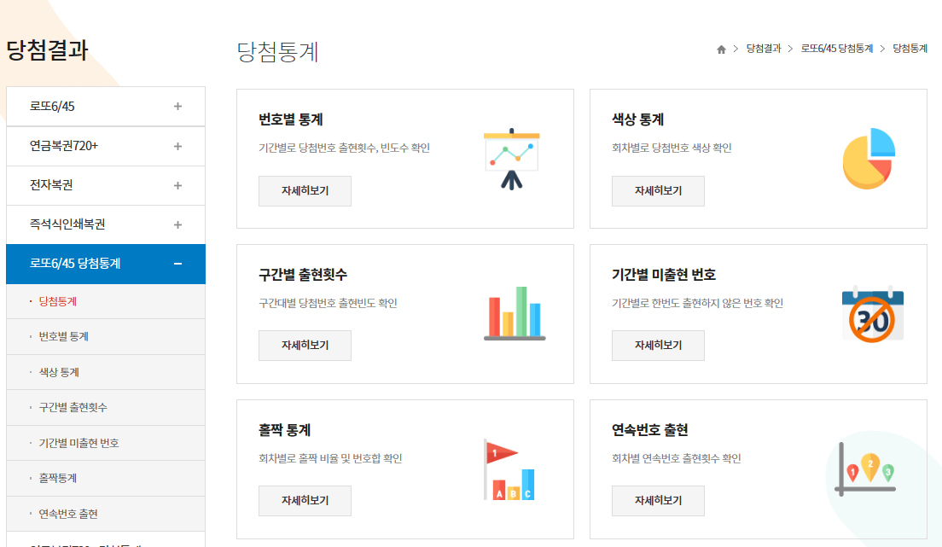
Task: Expand the 로또6/45 menu plus sign
Action: (x=177, y=107)
